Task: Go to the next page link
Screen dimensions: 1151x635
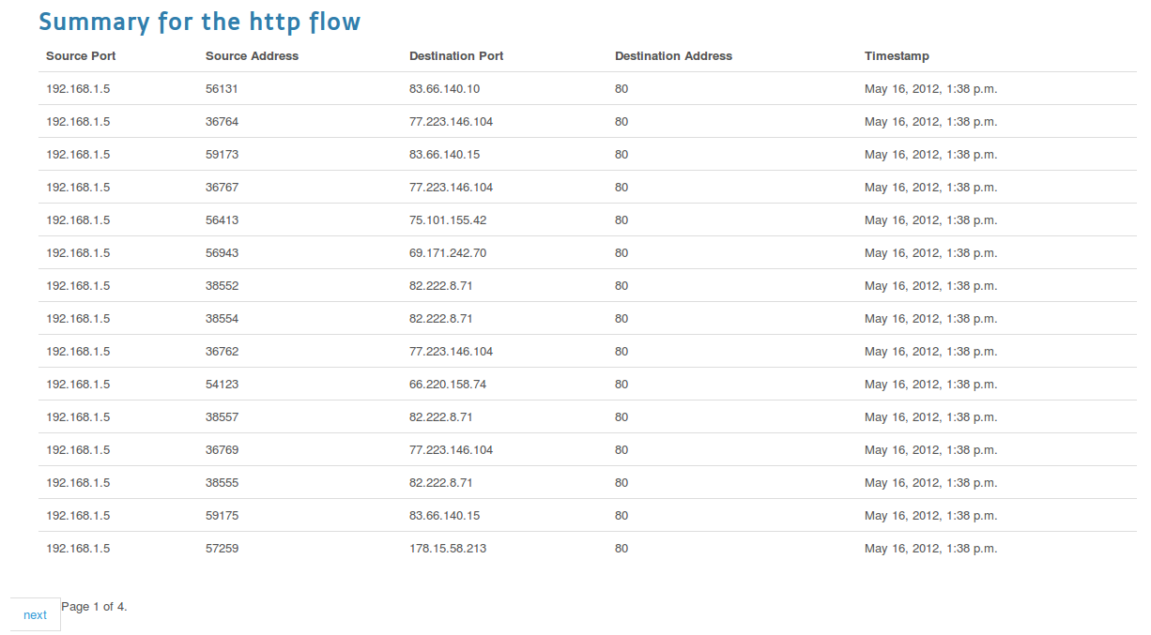Action: pyautogui.click(x=35, y=614)
